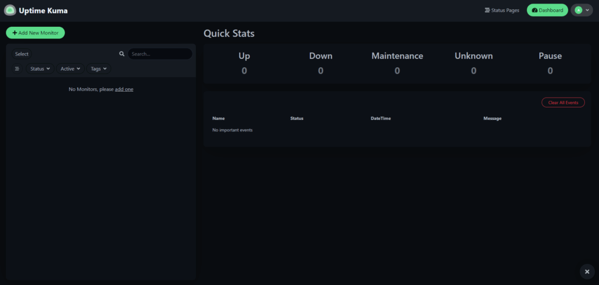Click the Maintenance stat in Quick Stats
Image resolution: width=599 pixels, height=285 pixels.
[x=397, y=56]
